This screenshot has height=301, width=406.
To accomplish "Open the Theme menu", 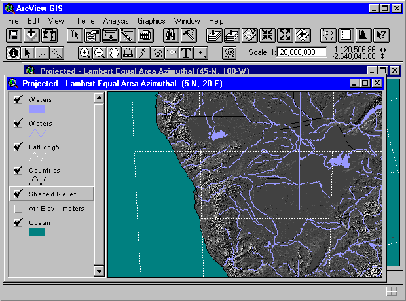I will [x=83, y=21].
